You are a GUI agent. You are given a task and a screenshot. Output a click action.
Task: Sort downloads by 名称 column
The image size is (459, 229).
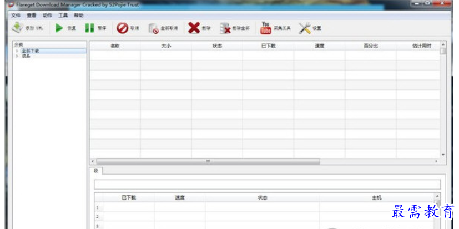pyautogui.click(x=115, y=46)
